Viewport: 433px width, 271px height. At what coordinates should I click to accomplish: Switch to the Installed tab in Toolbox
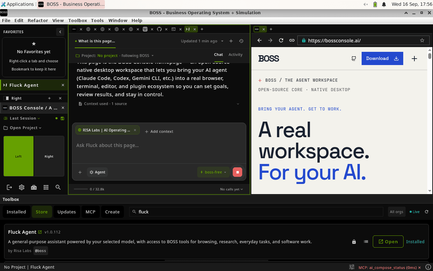[x=16, y=212]
